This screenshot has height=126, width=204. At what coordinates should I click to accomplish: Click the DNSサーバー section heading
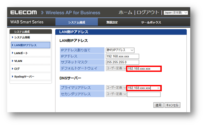[70, 78]
